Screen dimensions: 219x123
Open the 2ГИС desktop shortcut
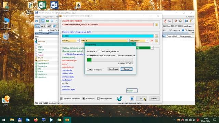6,100
